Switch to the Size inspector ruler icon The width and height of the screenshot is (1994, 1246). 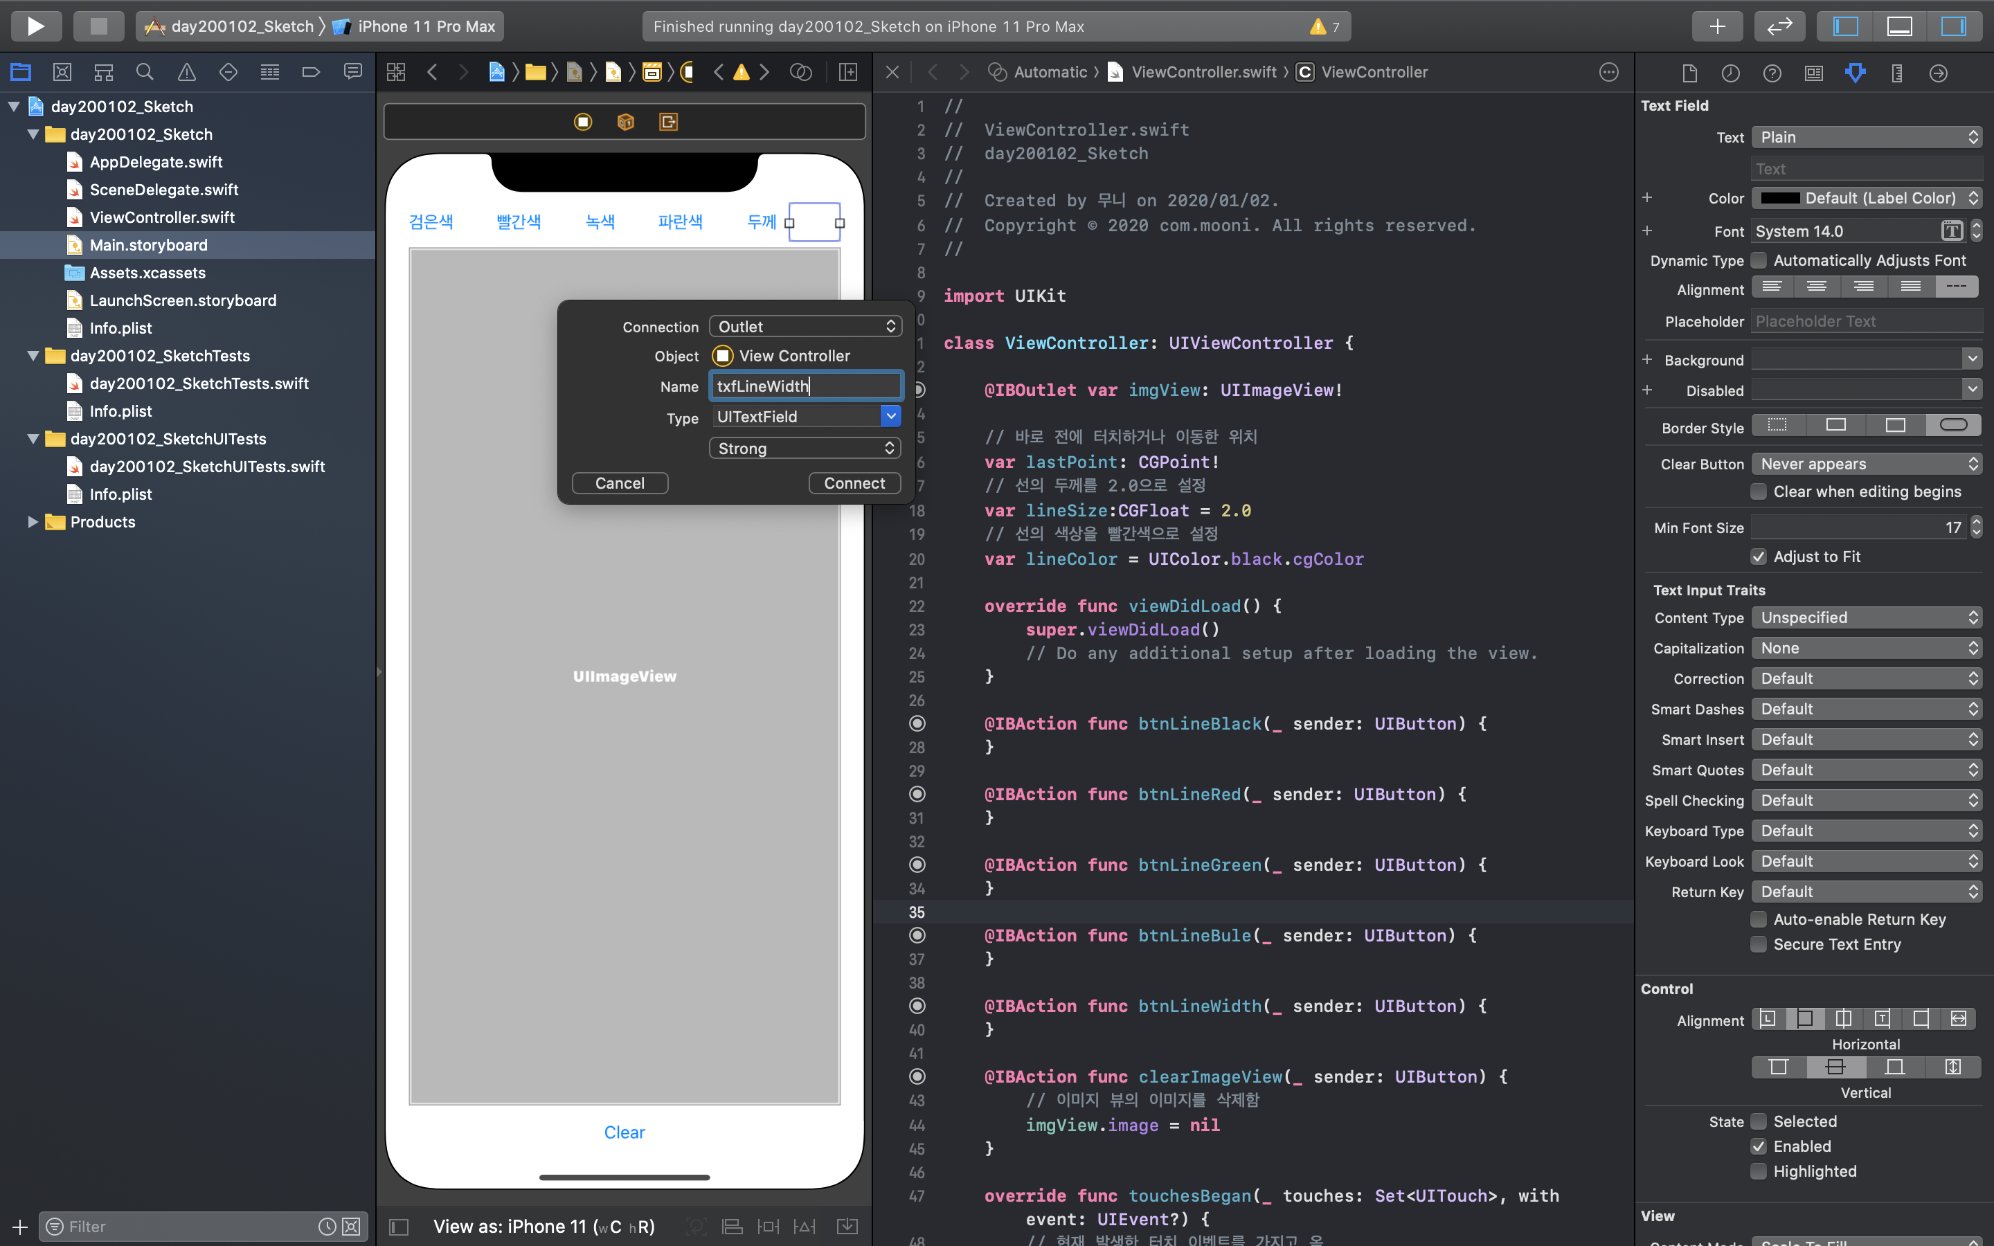[1897, 73]
